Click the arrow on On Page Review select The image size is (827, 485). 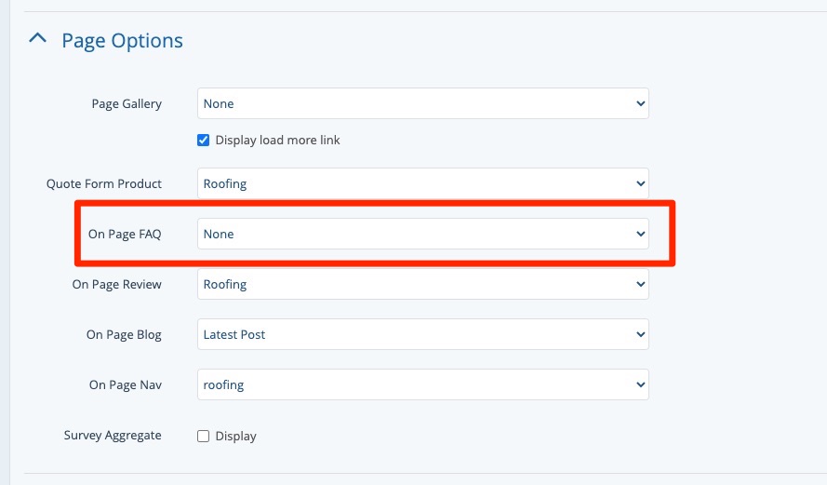pos(640,284)
